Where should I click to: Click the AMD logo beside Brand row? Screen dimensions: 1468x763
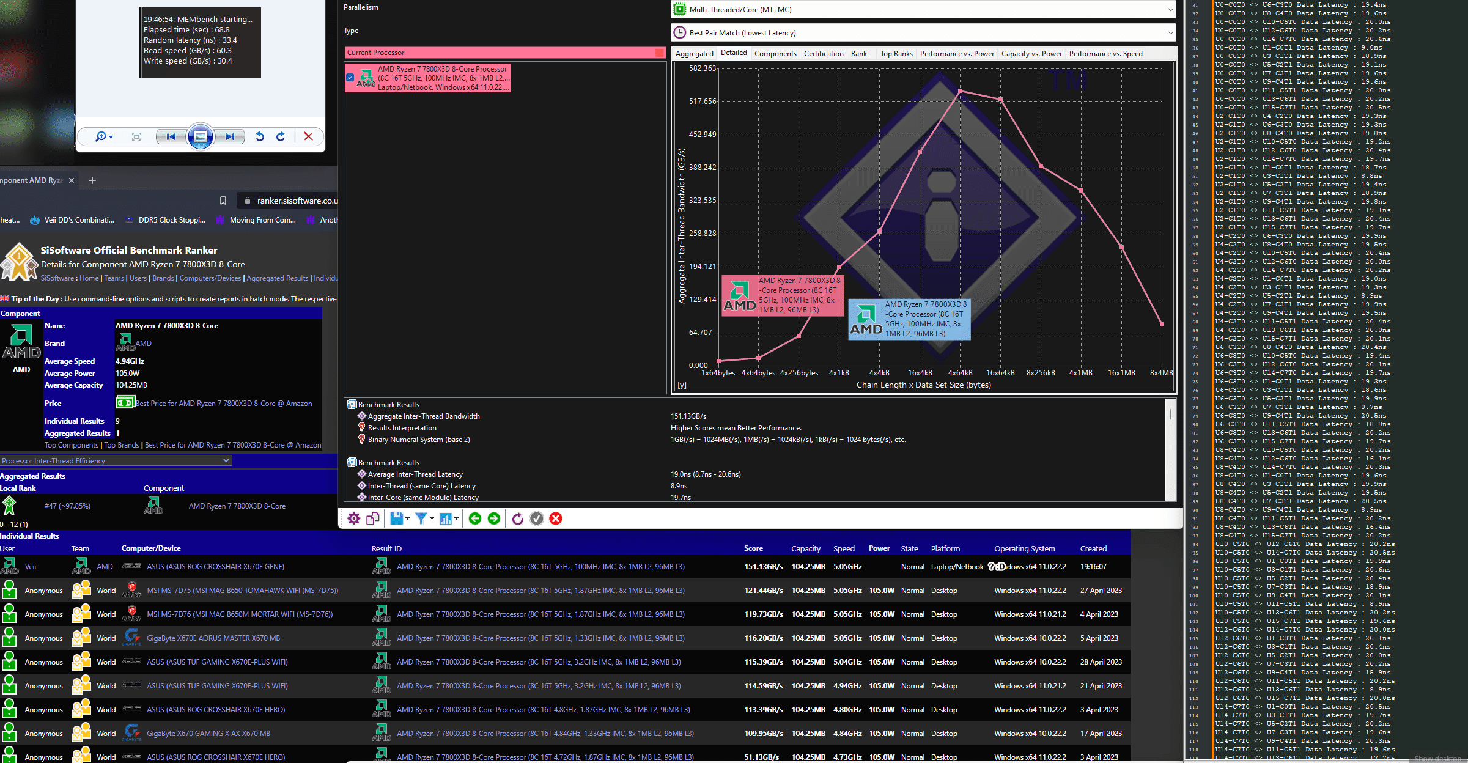point(126,342)
